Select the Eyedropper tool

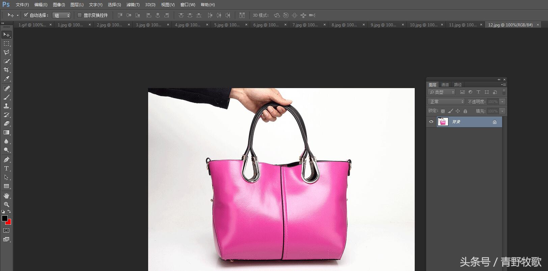point(6,79)
